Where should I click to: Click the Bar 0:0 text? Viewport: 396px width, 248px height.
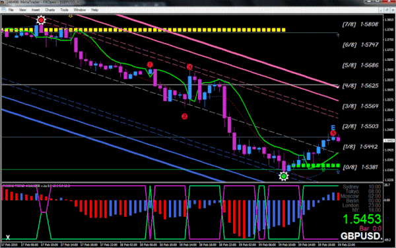370,229
